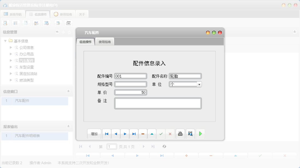Click the refresh icon next to page navigation
Screen dimensions: 300x168
[164, 147]
